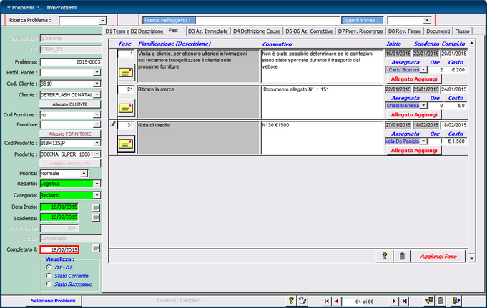
Task: Open the Cod Fornitore dropdown
Action: (x=97, y=114)
